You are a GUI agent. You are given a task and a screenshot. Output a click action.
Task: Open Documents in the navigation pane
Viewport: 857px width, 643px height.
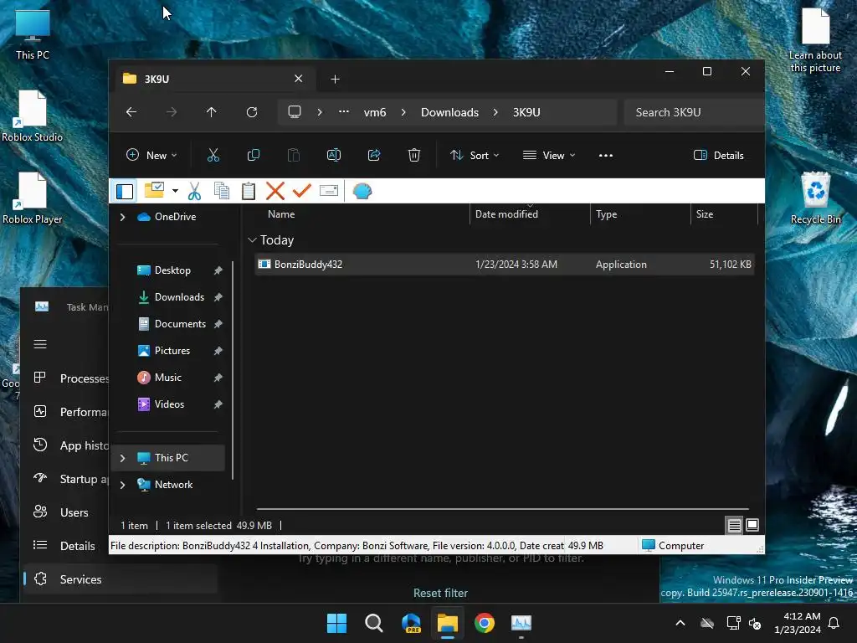tap(180, 324)
